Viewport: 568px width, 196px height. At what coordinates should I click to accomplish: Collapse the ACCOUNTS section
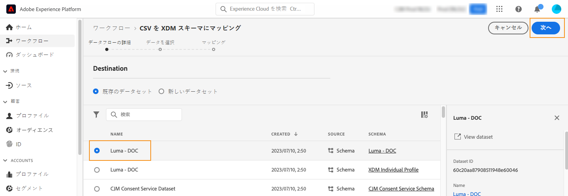(6, 160)
